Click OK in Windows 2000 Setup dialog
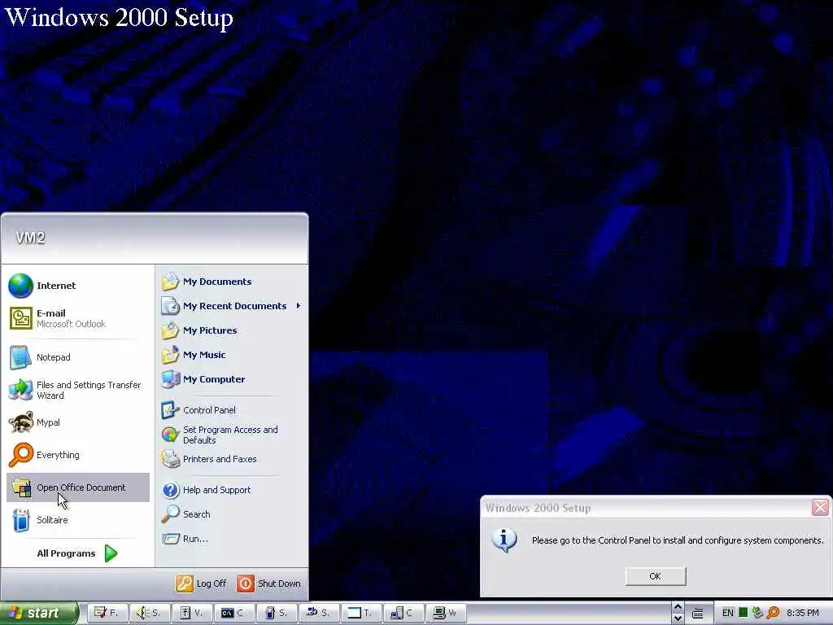Screen dimensions: 833x625 pos(656,576)
